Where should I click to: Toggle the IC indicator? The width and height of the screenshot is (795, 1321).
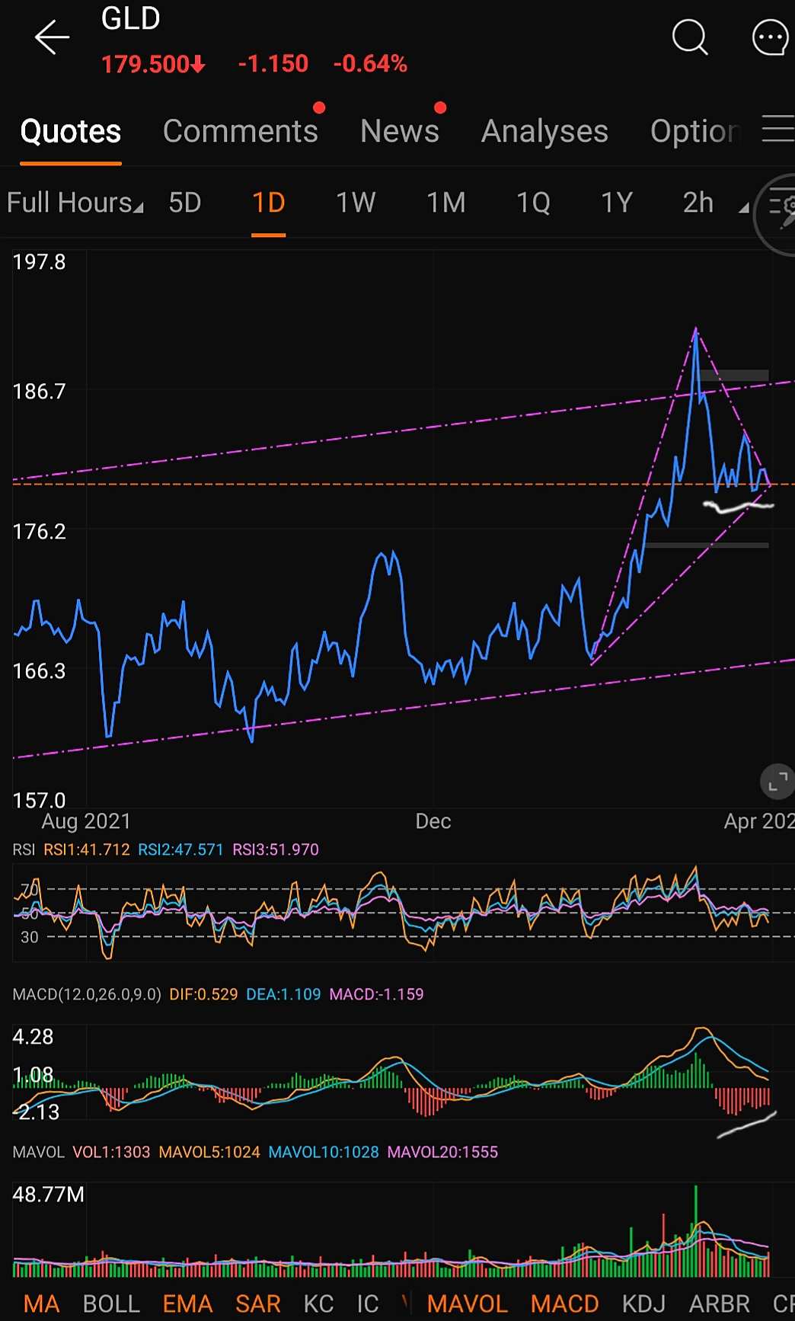368,1303
